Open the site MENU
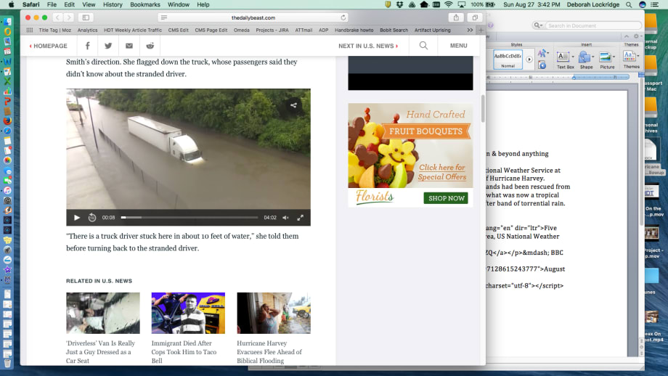 tap(458, 46)
